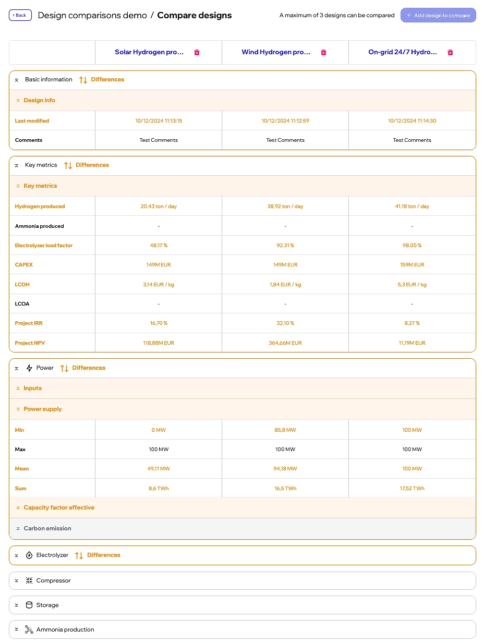The width and height of the screenshot is (484, 643).
Task: Click value 20.43 ton / day
Action: [159, 207]
